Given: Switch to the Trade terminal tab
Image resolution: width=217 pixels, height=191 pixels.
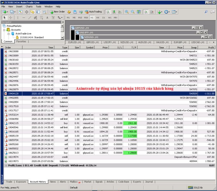Looking at the screenshot, I should (9, 182).
